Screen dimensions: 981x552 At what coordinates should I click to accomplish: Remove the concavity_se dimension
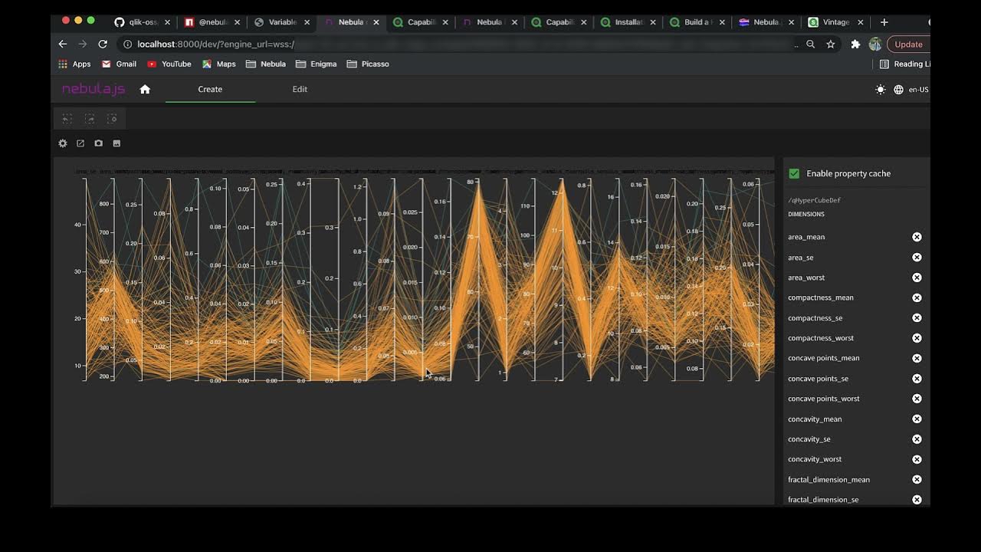click(x=917, y=439)
